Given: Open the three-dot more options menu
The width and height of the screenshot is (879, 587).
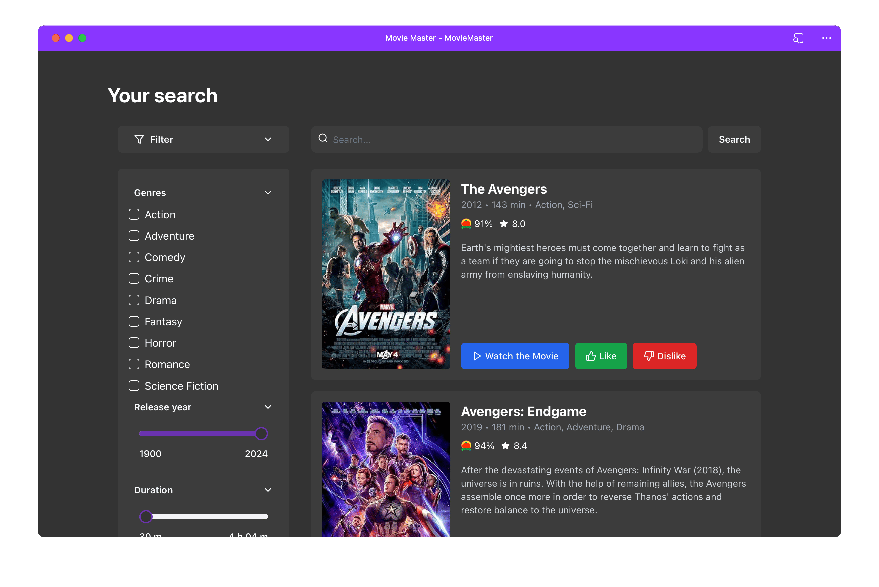Looking at the screenshot, I should pyautogui.click(x=826, y=38).
